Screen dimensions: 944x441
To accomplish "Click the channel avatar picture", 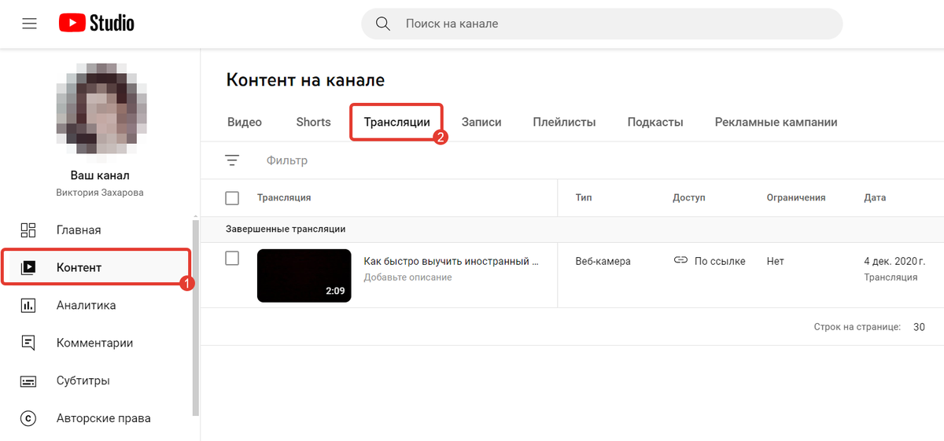I will (x=100, y=108).
